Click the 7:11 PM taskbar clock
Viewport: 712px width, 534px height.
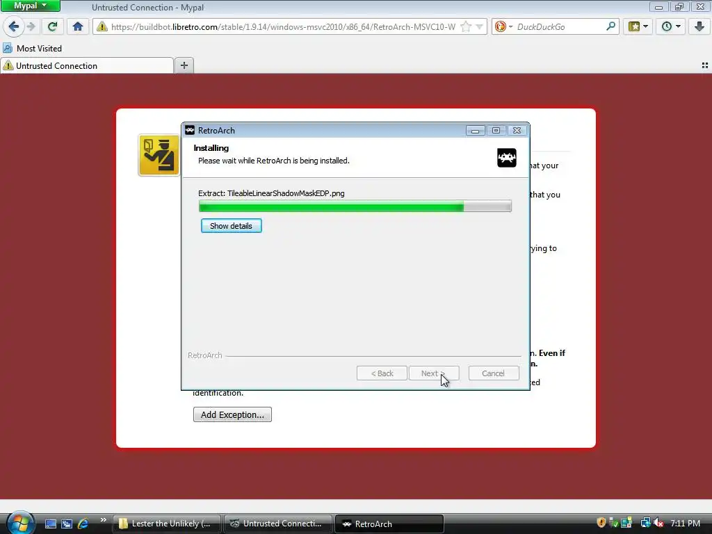click(685, 524)
